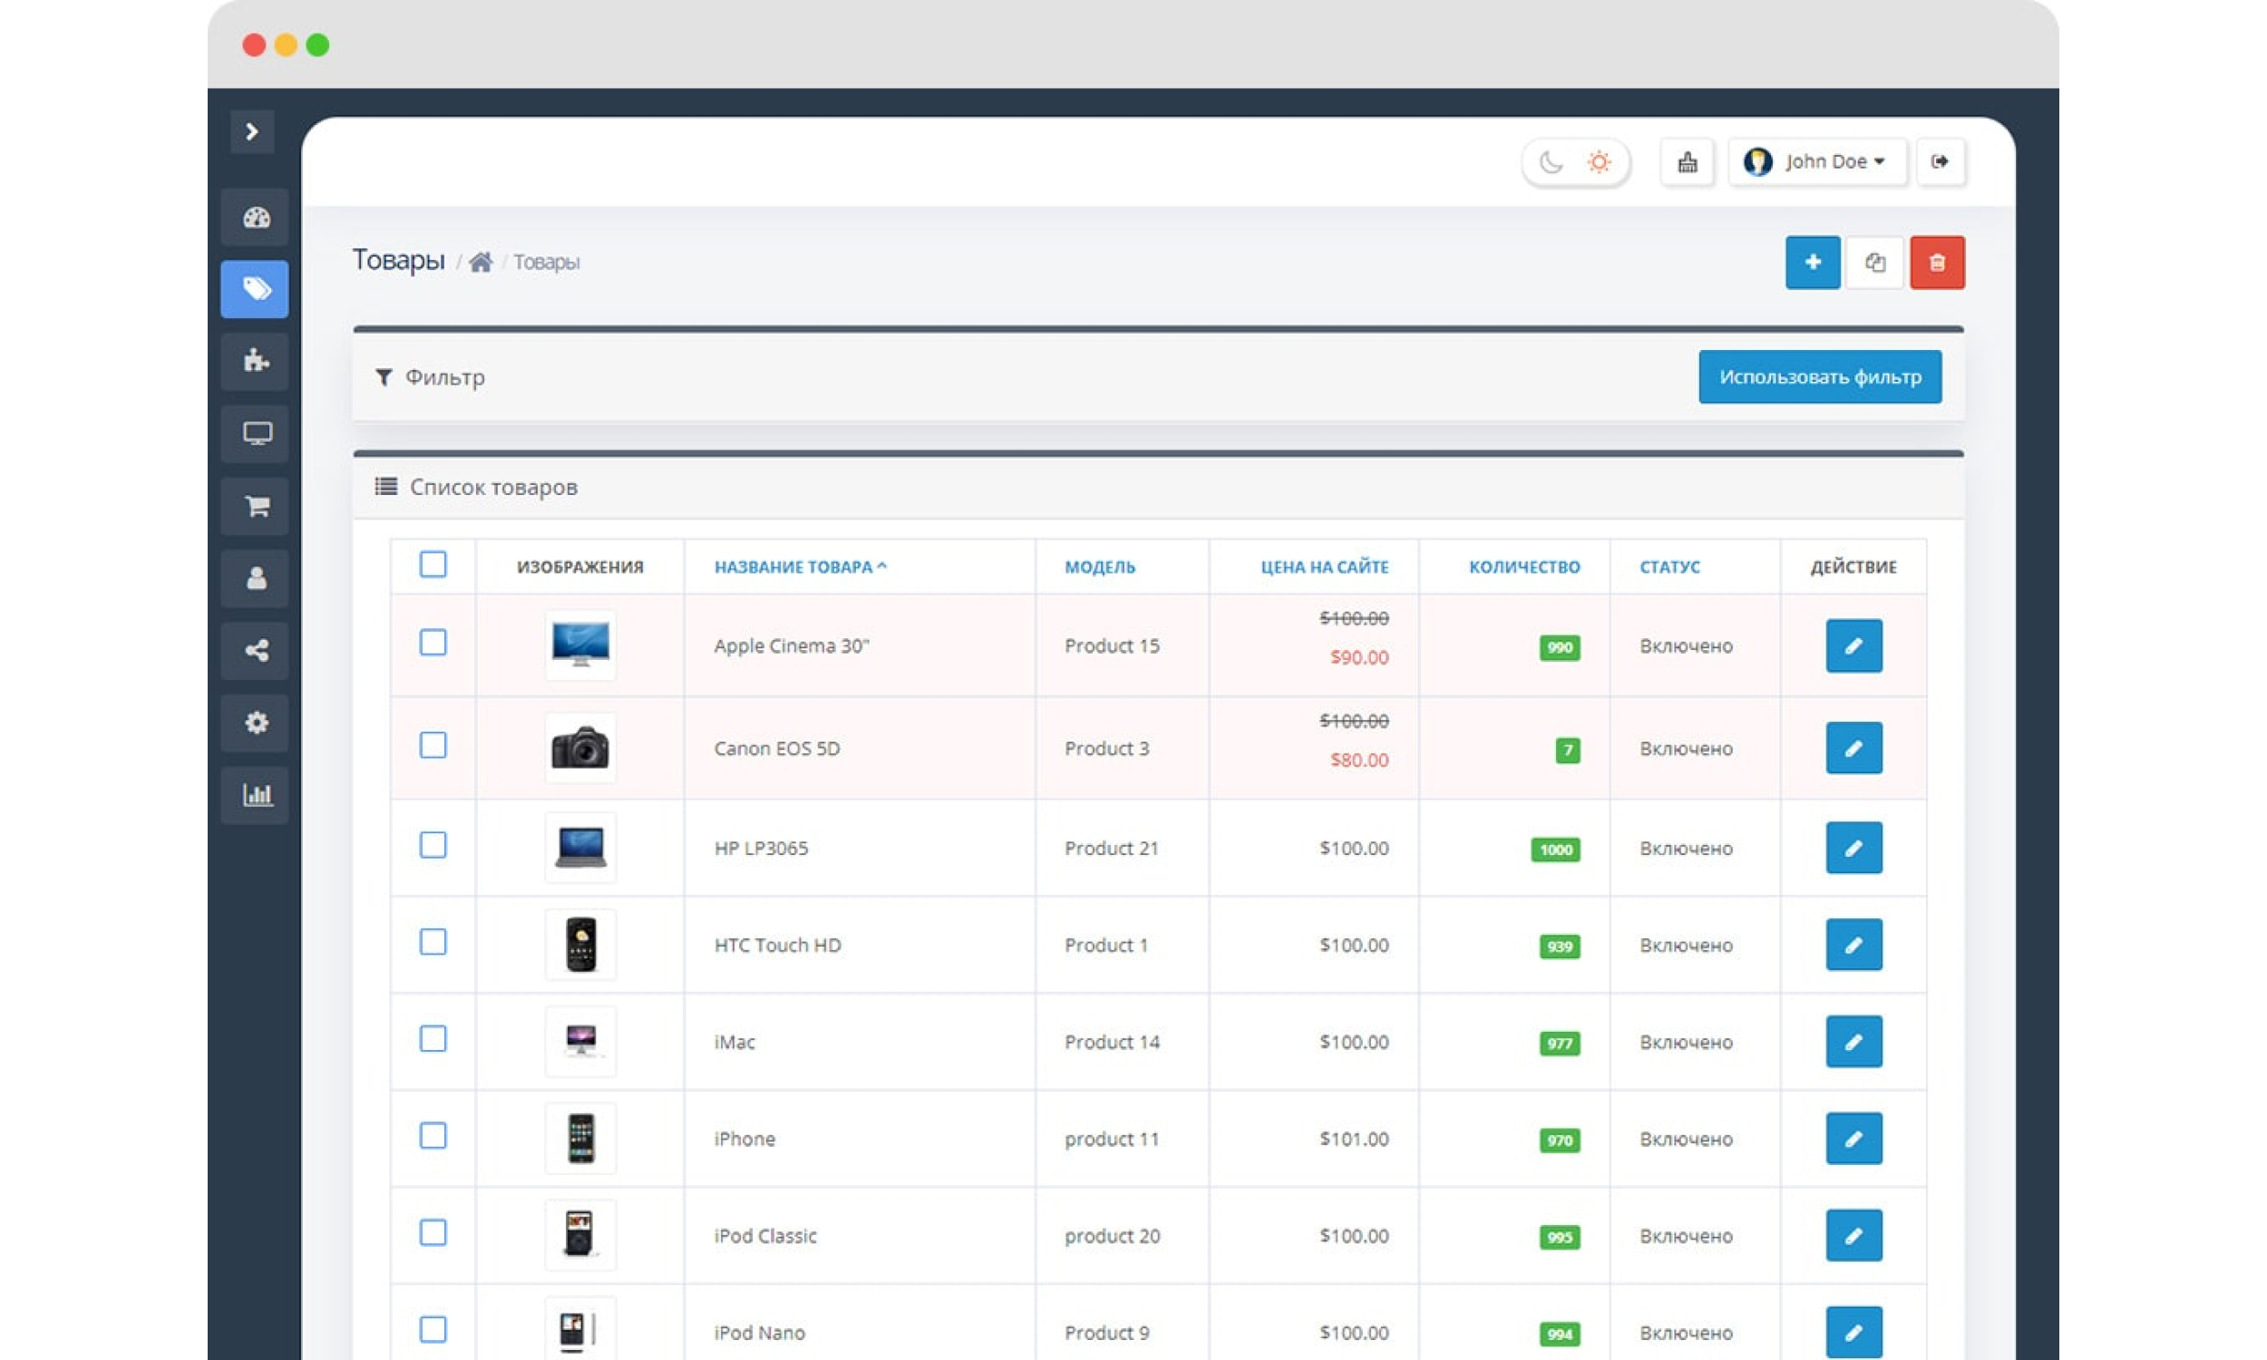This screenshot has height=1360, width=2267.
Task: Open the extensions puzzle sidebar icon
Action: pyautogui.click(x=256, y=361)
